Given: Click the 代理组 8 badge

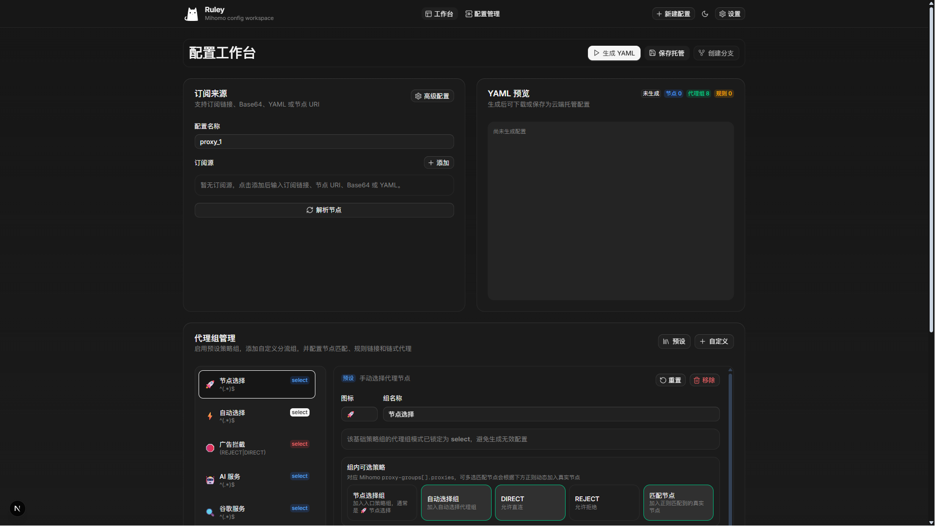Looking at the screenshot, I should [698, 93].
